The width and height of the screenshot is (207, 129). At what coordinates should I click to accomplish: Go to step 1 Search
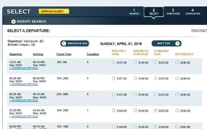(134, 12)
